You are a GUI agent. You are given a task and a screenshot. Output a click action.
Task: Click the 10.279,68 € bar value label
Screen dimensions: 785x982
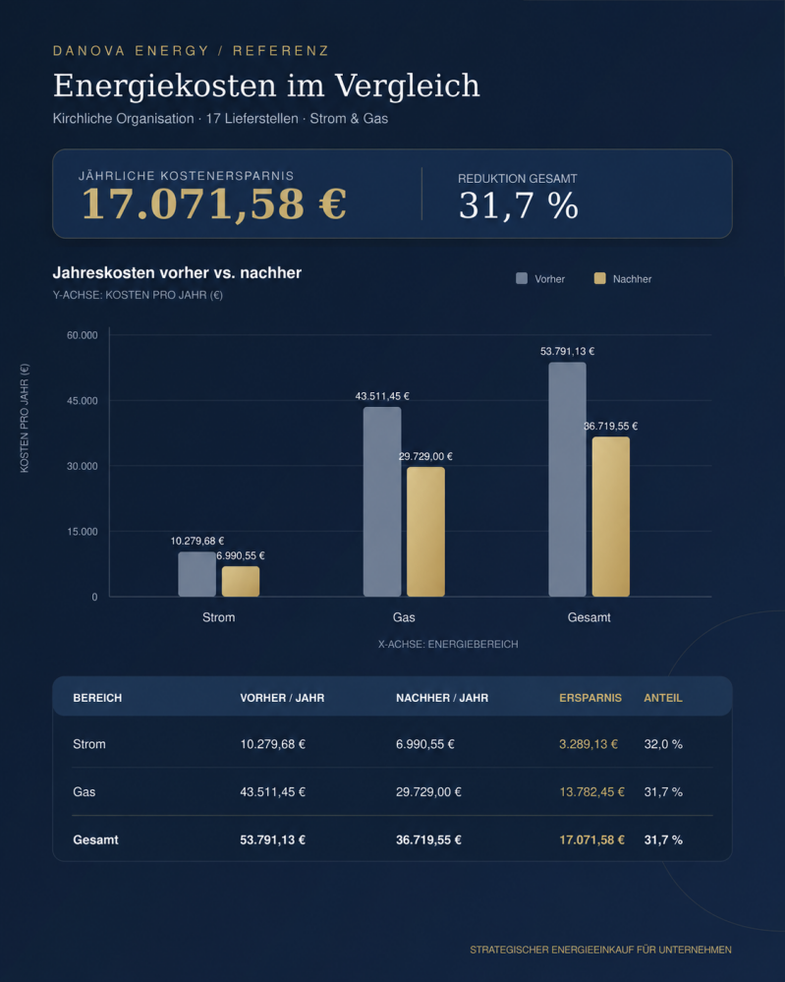point(197,541)
